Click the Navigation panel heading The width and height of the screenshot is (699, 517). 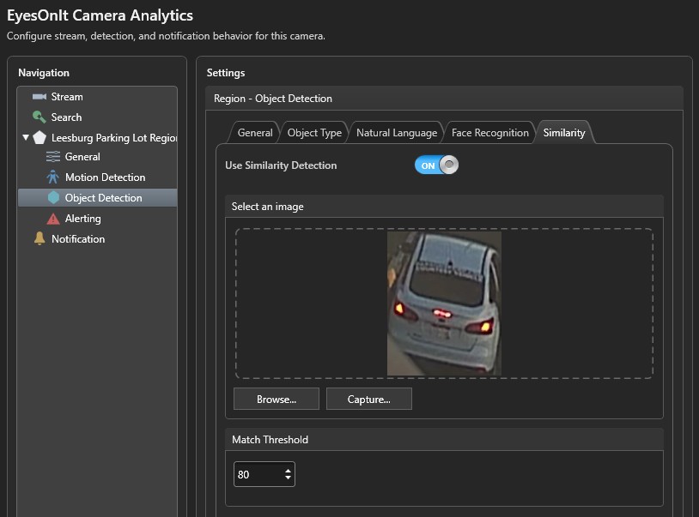44,73
